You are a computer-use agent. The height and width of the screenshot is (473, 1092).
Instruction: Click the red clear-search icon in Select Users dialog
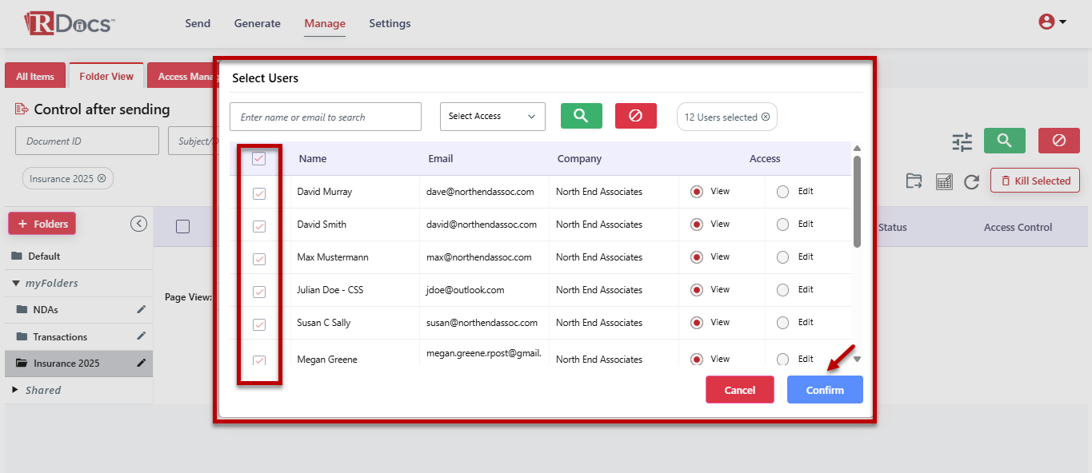(635, 116)
